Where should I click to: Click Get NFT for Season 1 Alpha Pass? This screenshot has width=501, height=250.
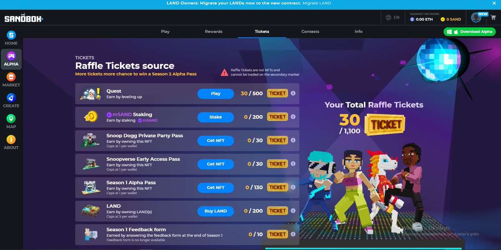click(x=215, y=187)
